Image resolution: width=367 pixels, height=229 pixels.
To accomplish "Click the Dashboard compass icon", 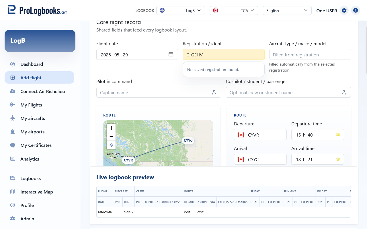I will tap(13, 64).
